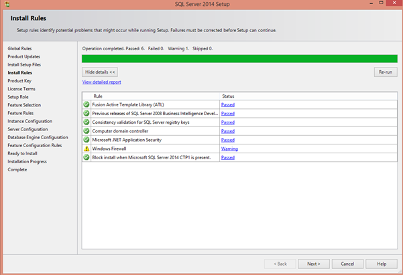Click the Computer domain controller text

pyautogui.click(x=120, y=131)
